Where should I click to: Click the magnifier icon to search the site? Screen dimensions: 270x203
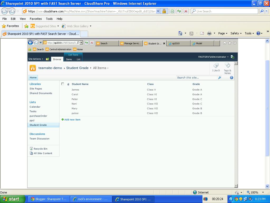tap(219, 77)
